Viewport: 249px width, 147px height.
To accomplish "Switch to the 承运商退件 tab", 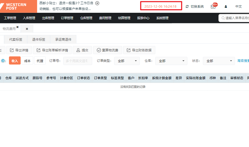I will (63, 40).
